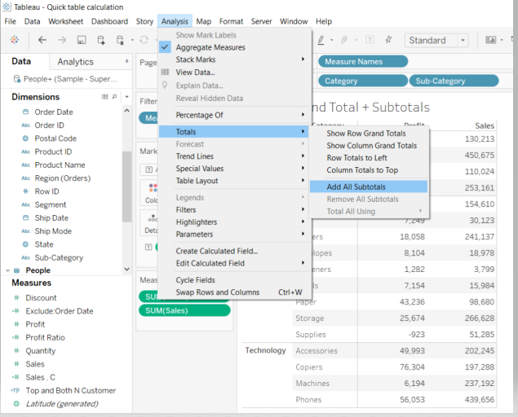518x417 pixels.
Task: Click the search icon in Dimensions header
Action: coord(113,97)
